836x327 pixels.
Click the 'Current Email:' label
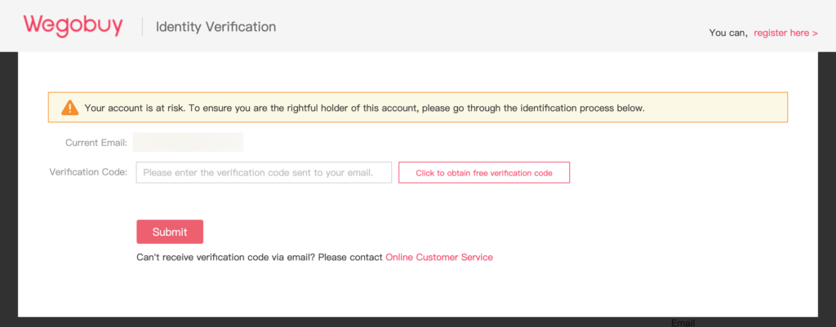coord(96,143)
